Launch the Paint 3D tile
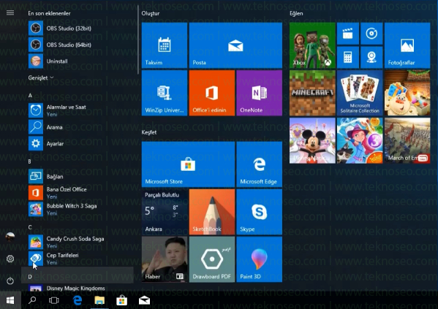 tap(260, 259)
